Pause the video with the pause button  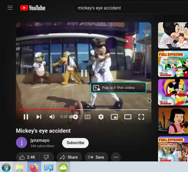point(26,117)
